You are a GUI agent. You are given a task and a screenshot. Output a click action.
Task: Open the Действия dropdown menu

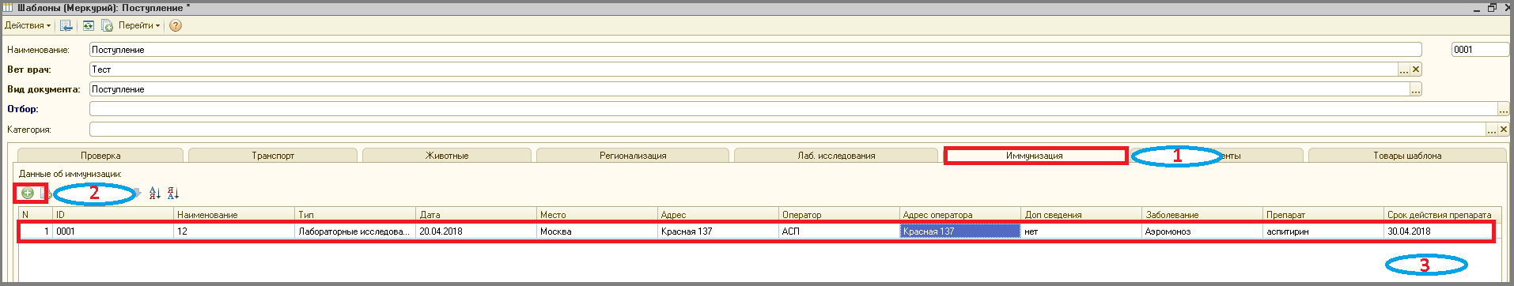[x=28, y=25]
